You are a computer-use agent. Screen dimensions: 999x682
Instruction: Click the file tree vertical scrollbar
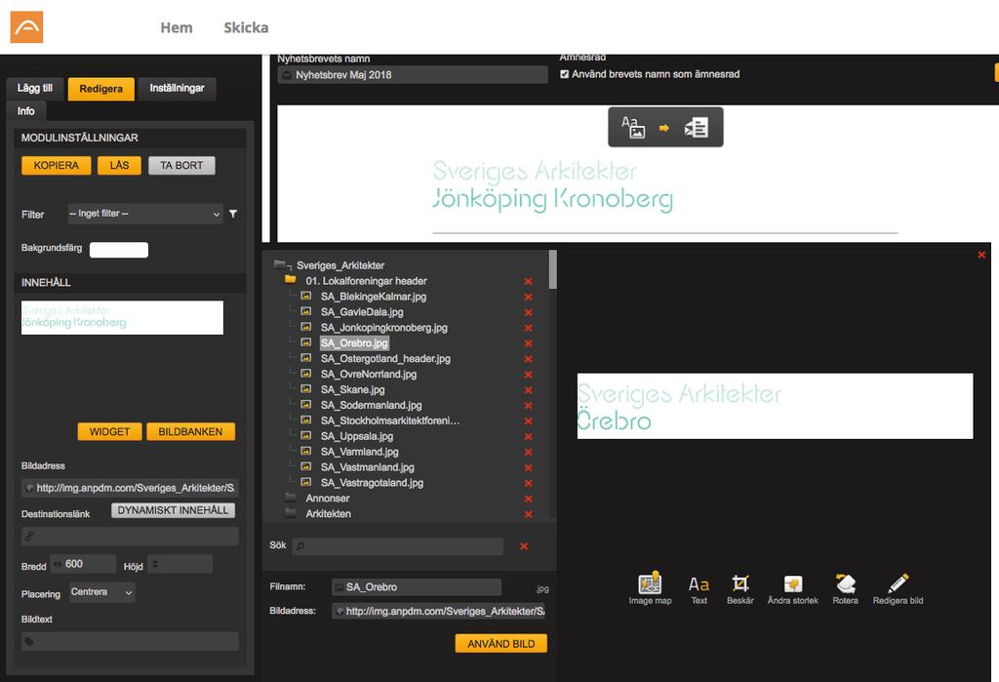tap(552, 269)
